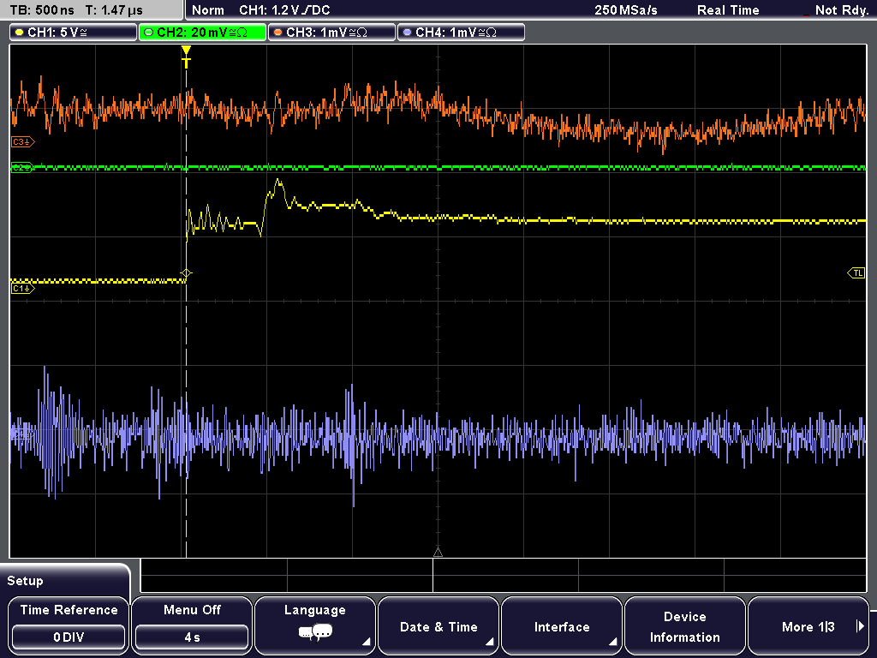Click the time reference triangle at grid bottom
This screenshot has width=877, height=658.
point(438,553)
